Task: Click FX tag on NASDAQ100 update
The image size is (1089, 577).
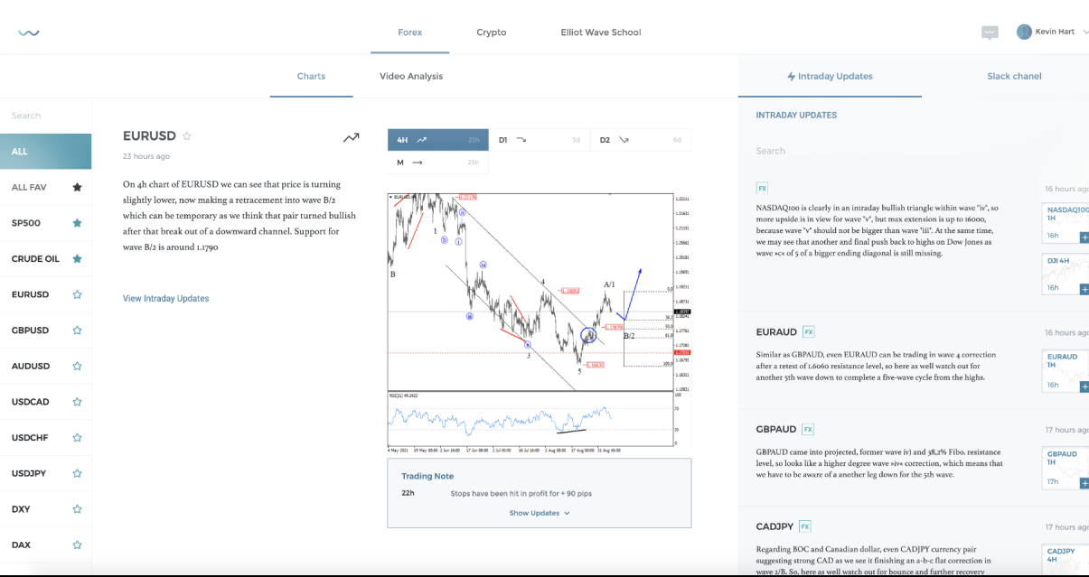Action: (x=762, y=188)
